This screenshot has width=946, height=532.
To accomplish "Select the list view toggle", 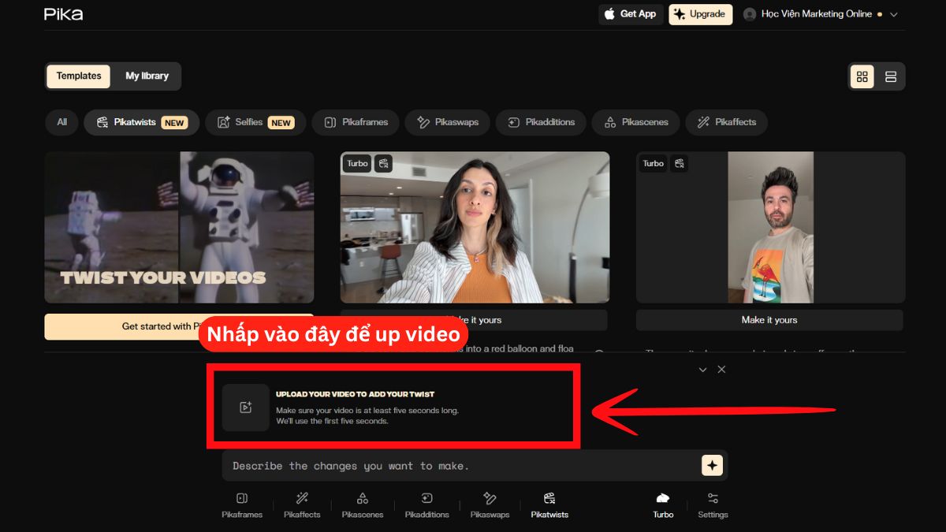I will 891,76.
